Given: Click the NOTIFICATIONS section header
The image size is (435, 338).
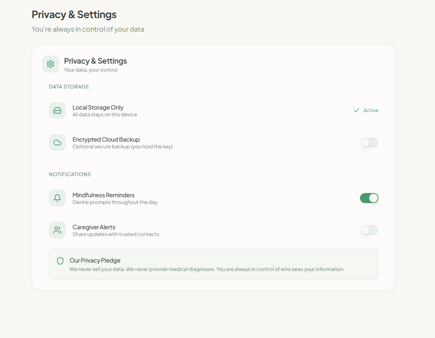Looking at the screenshot, I should (70, 174).
